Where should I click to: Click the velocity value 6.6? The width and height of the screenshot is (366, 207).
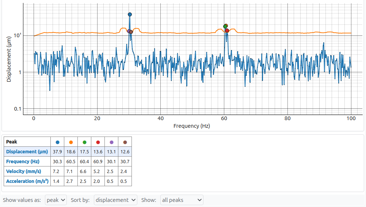click(83, 171)
